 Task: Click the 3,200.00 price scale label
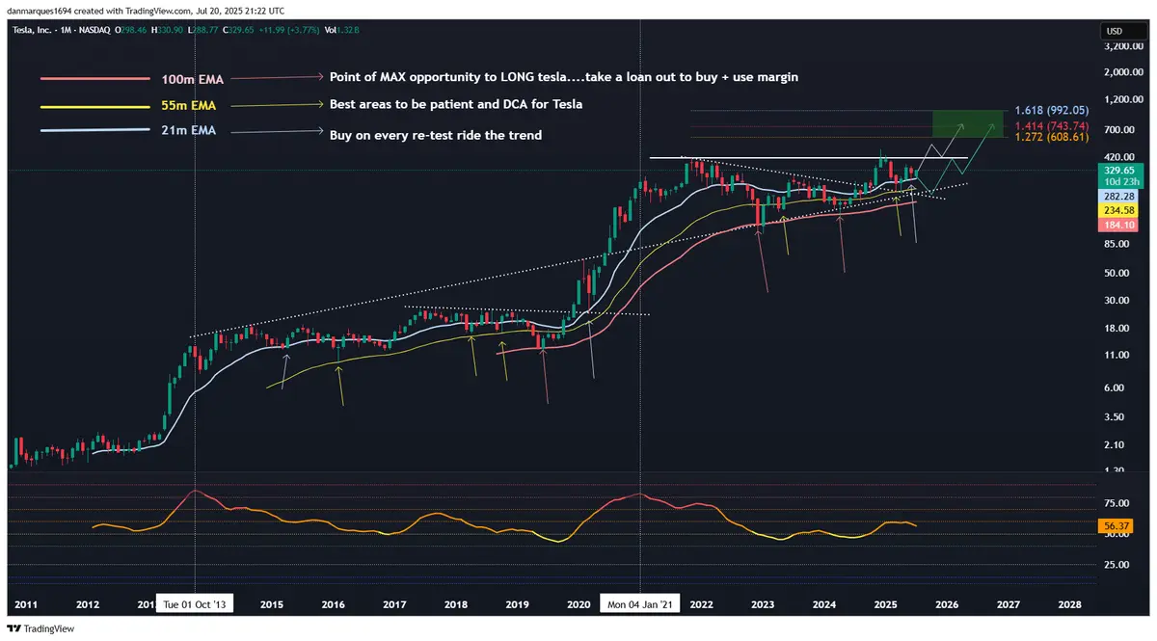pyautogui.click(x=1123, y=45)
